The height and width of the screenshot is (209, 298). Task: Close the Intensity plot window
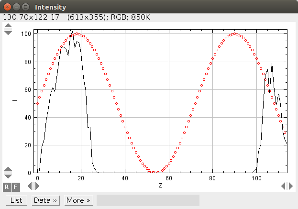pyautogui.click(x=7, y=8)
